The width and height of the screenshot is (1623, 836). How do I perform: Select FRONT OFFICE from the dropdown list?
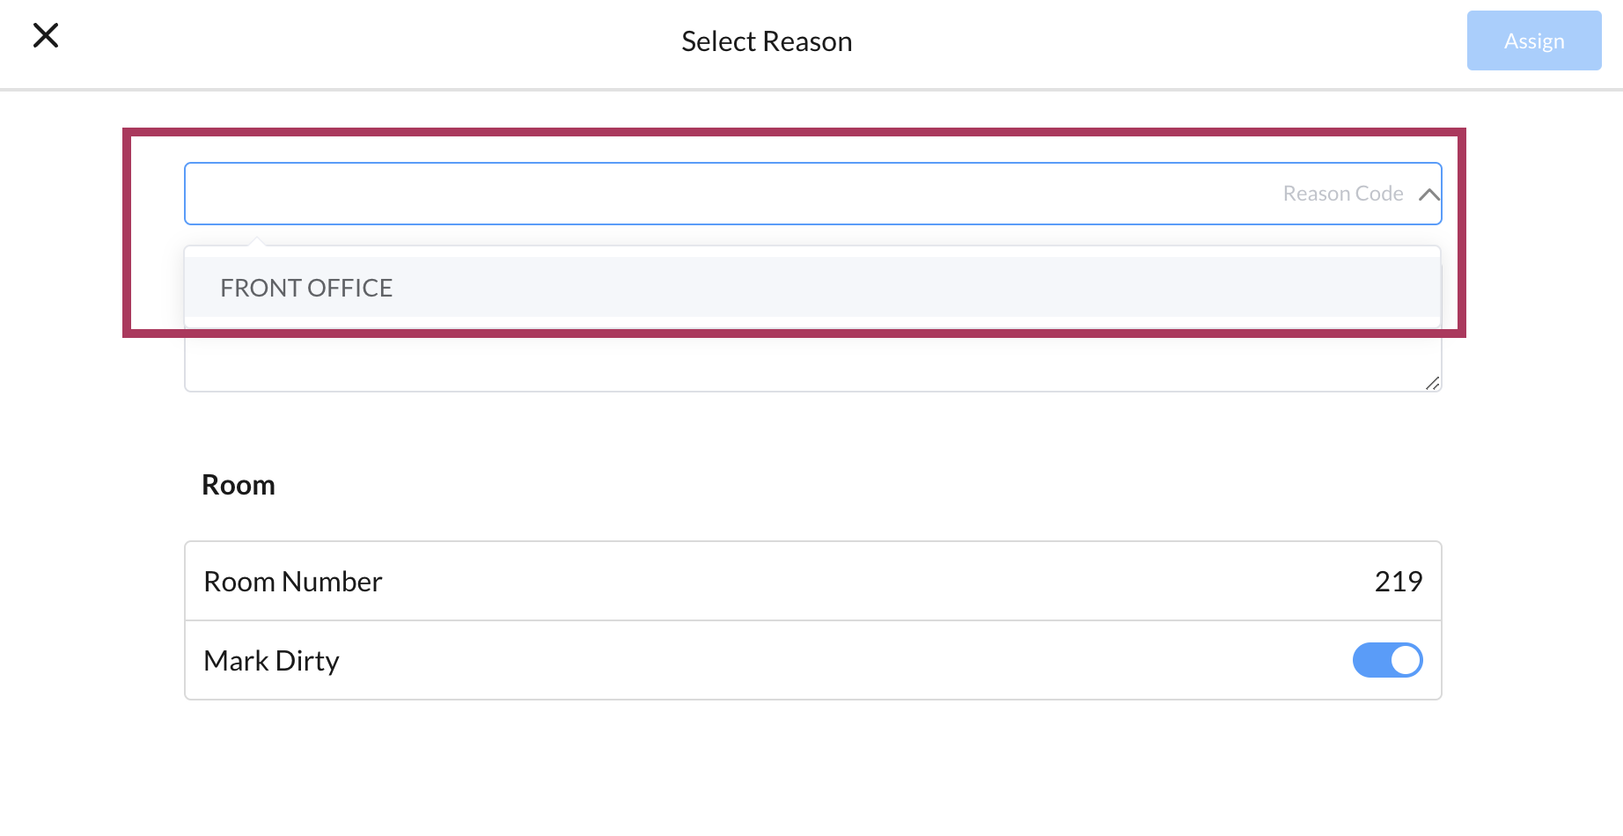tap(306, 287)
